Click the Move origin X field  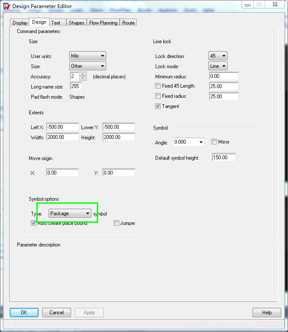point(63,173)
